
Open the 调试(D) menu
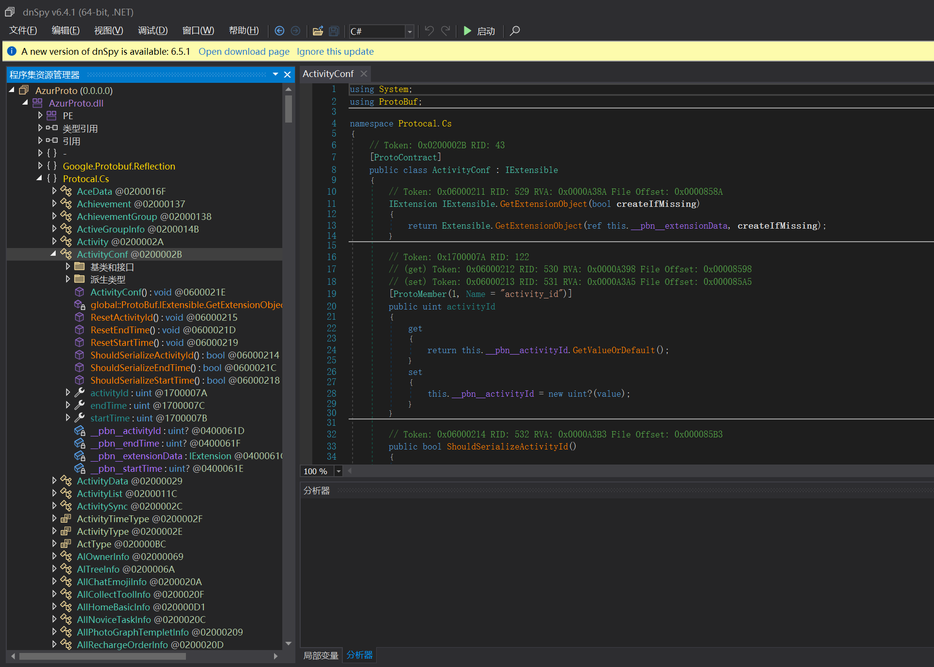pyautogui.click(x=153, y=31)
